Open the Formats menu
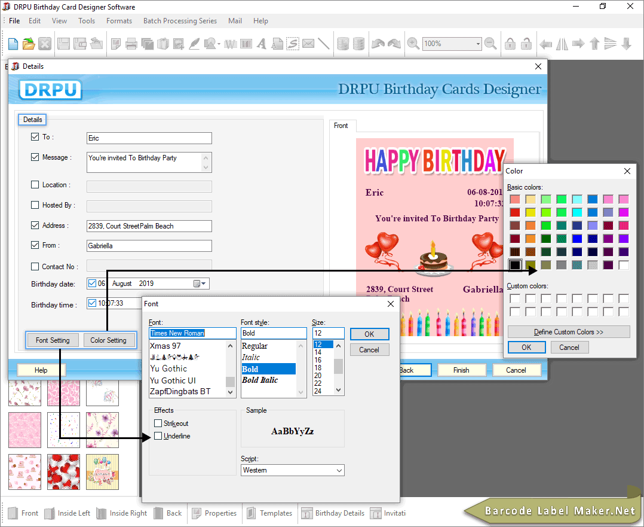The image size is (644, 527). (119, 20)
